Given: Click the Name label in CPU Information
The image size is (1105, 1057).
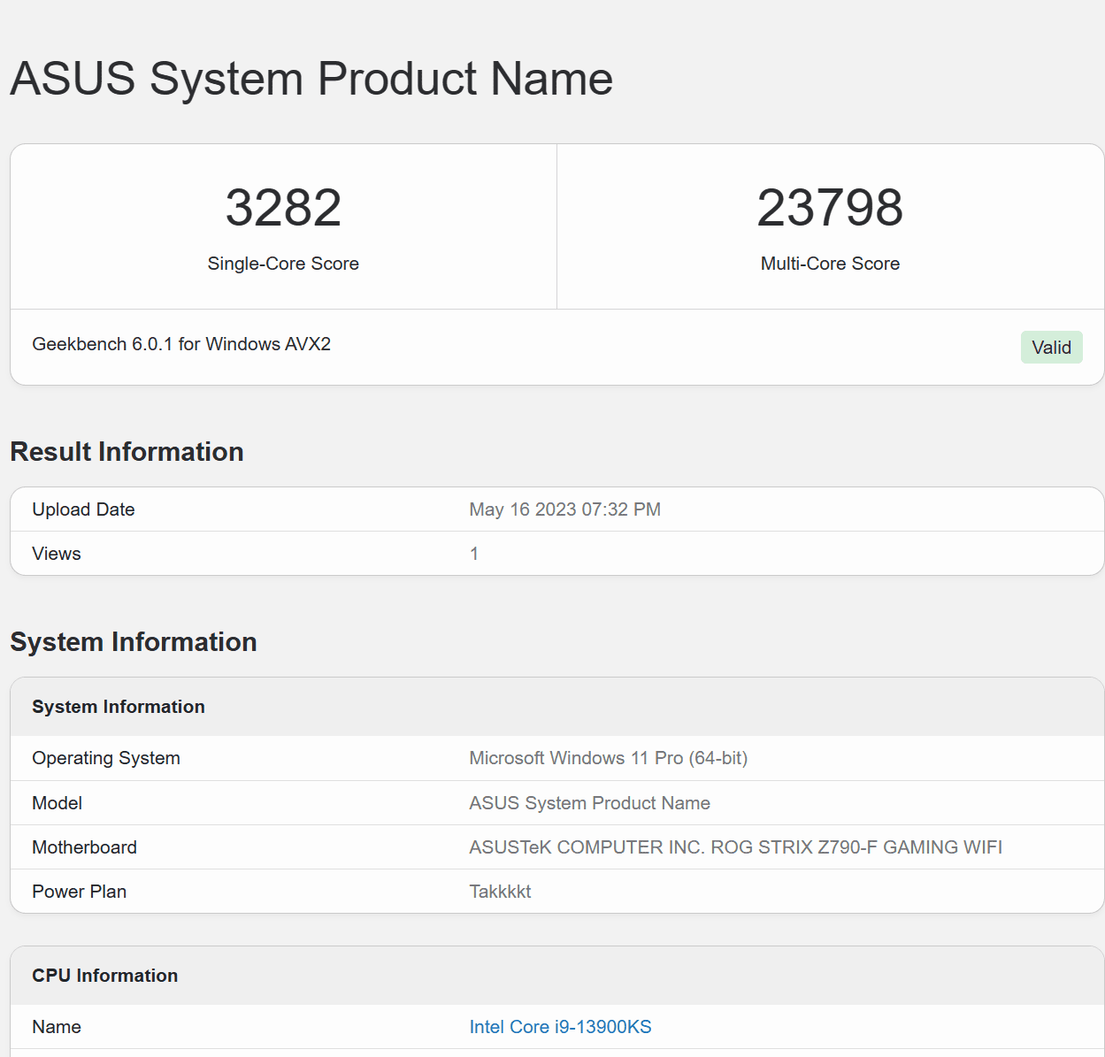Looking at the screenshot, I should [57, 1027].
